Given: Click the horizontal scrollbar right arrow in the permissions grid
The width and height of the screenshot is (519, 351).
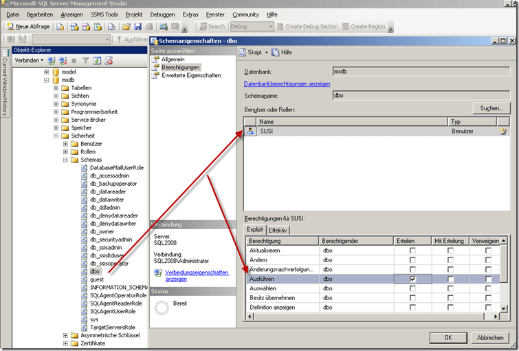Looking at the screenshot, I should (496, 317).
